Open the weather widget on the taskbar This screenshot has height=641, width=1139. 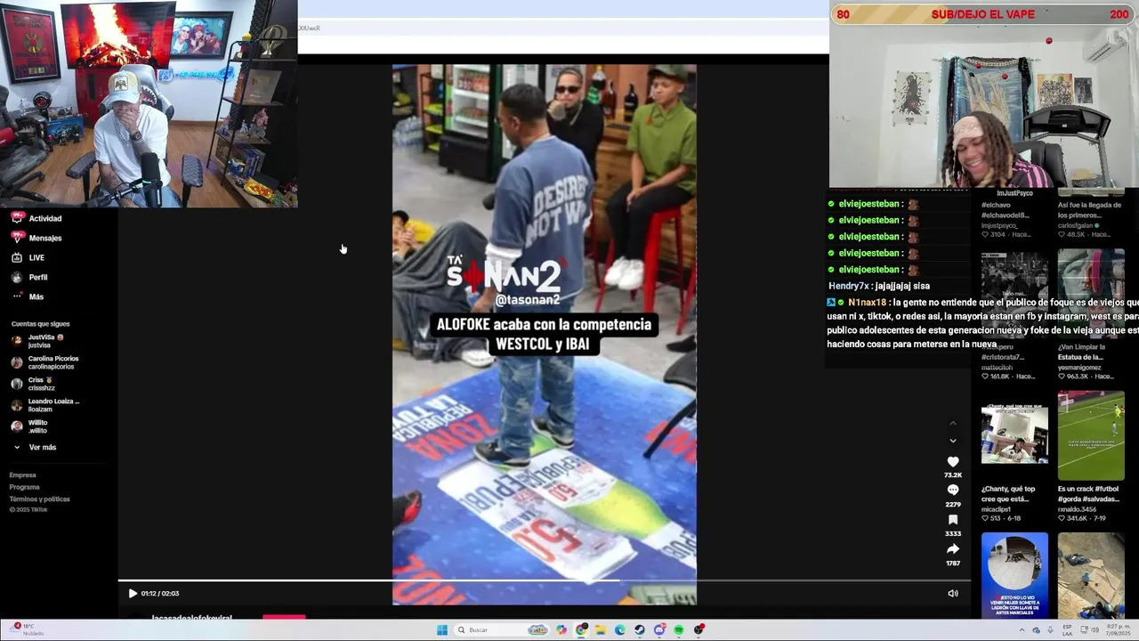point(27,629)
